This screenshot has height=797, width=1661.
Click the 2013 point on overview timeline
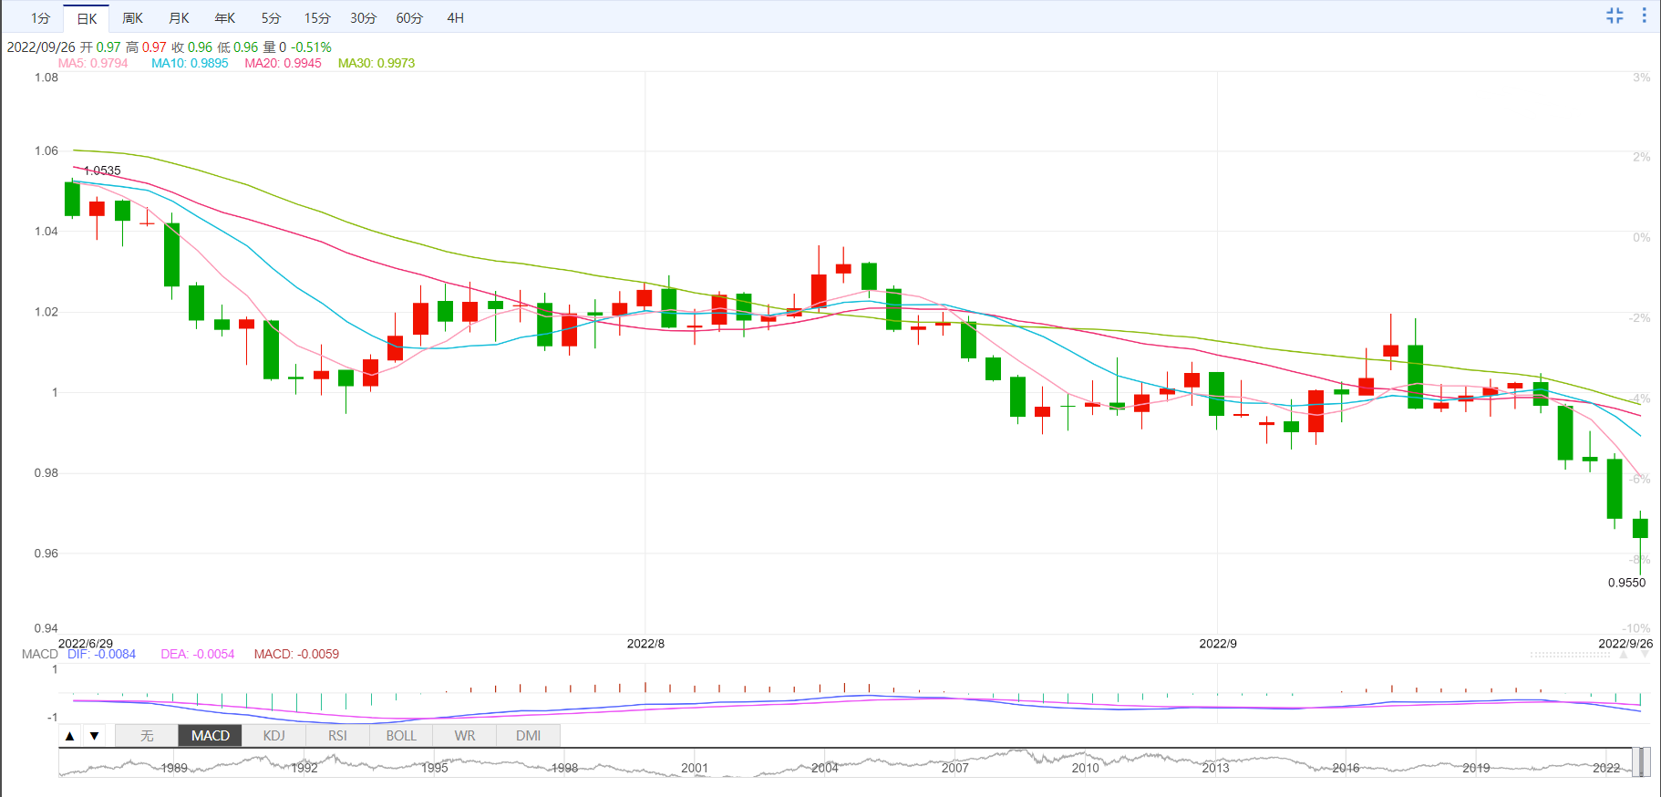(1215, 768)
